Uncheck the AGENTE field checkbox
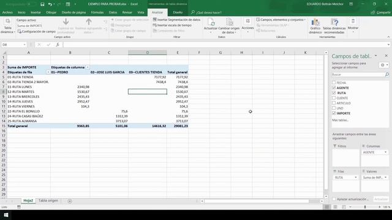 334,87
